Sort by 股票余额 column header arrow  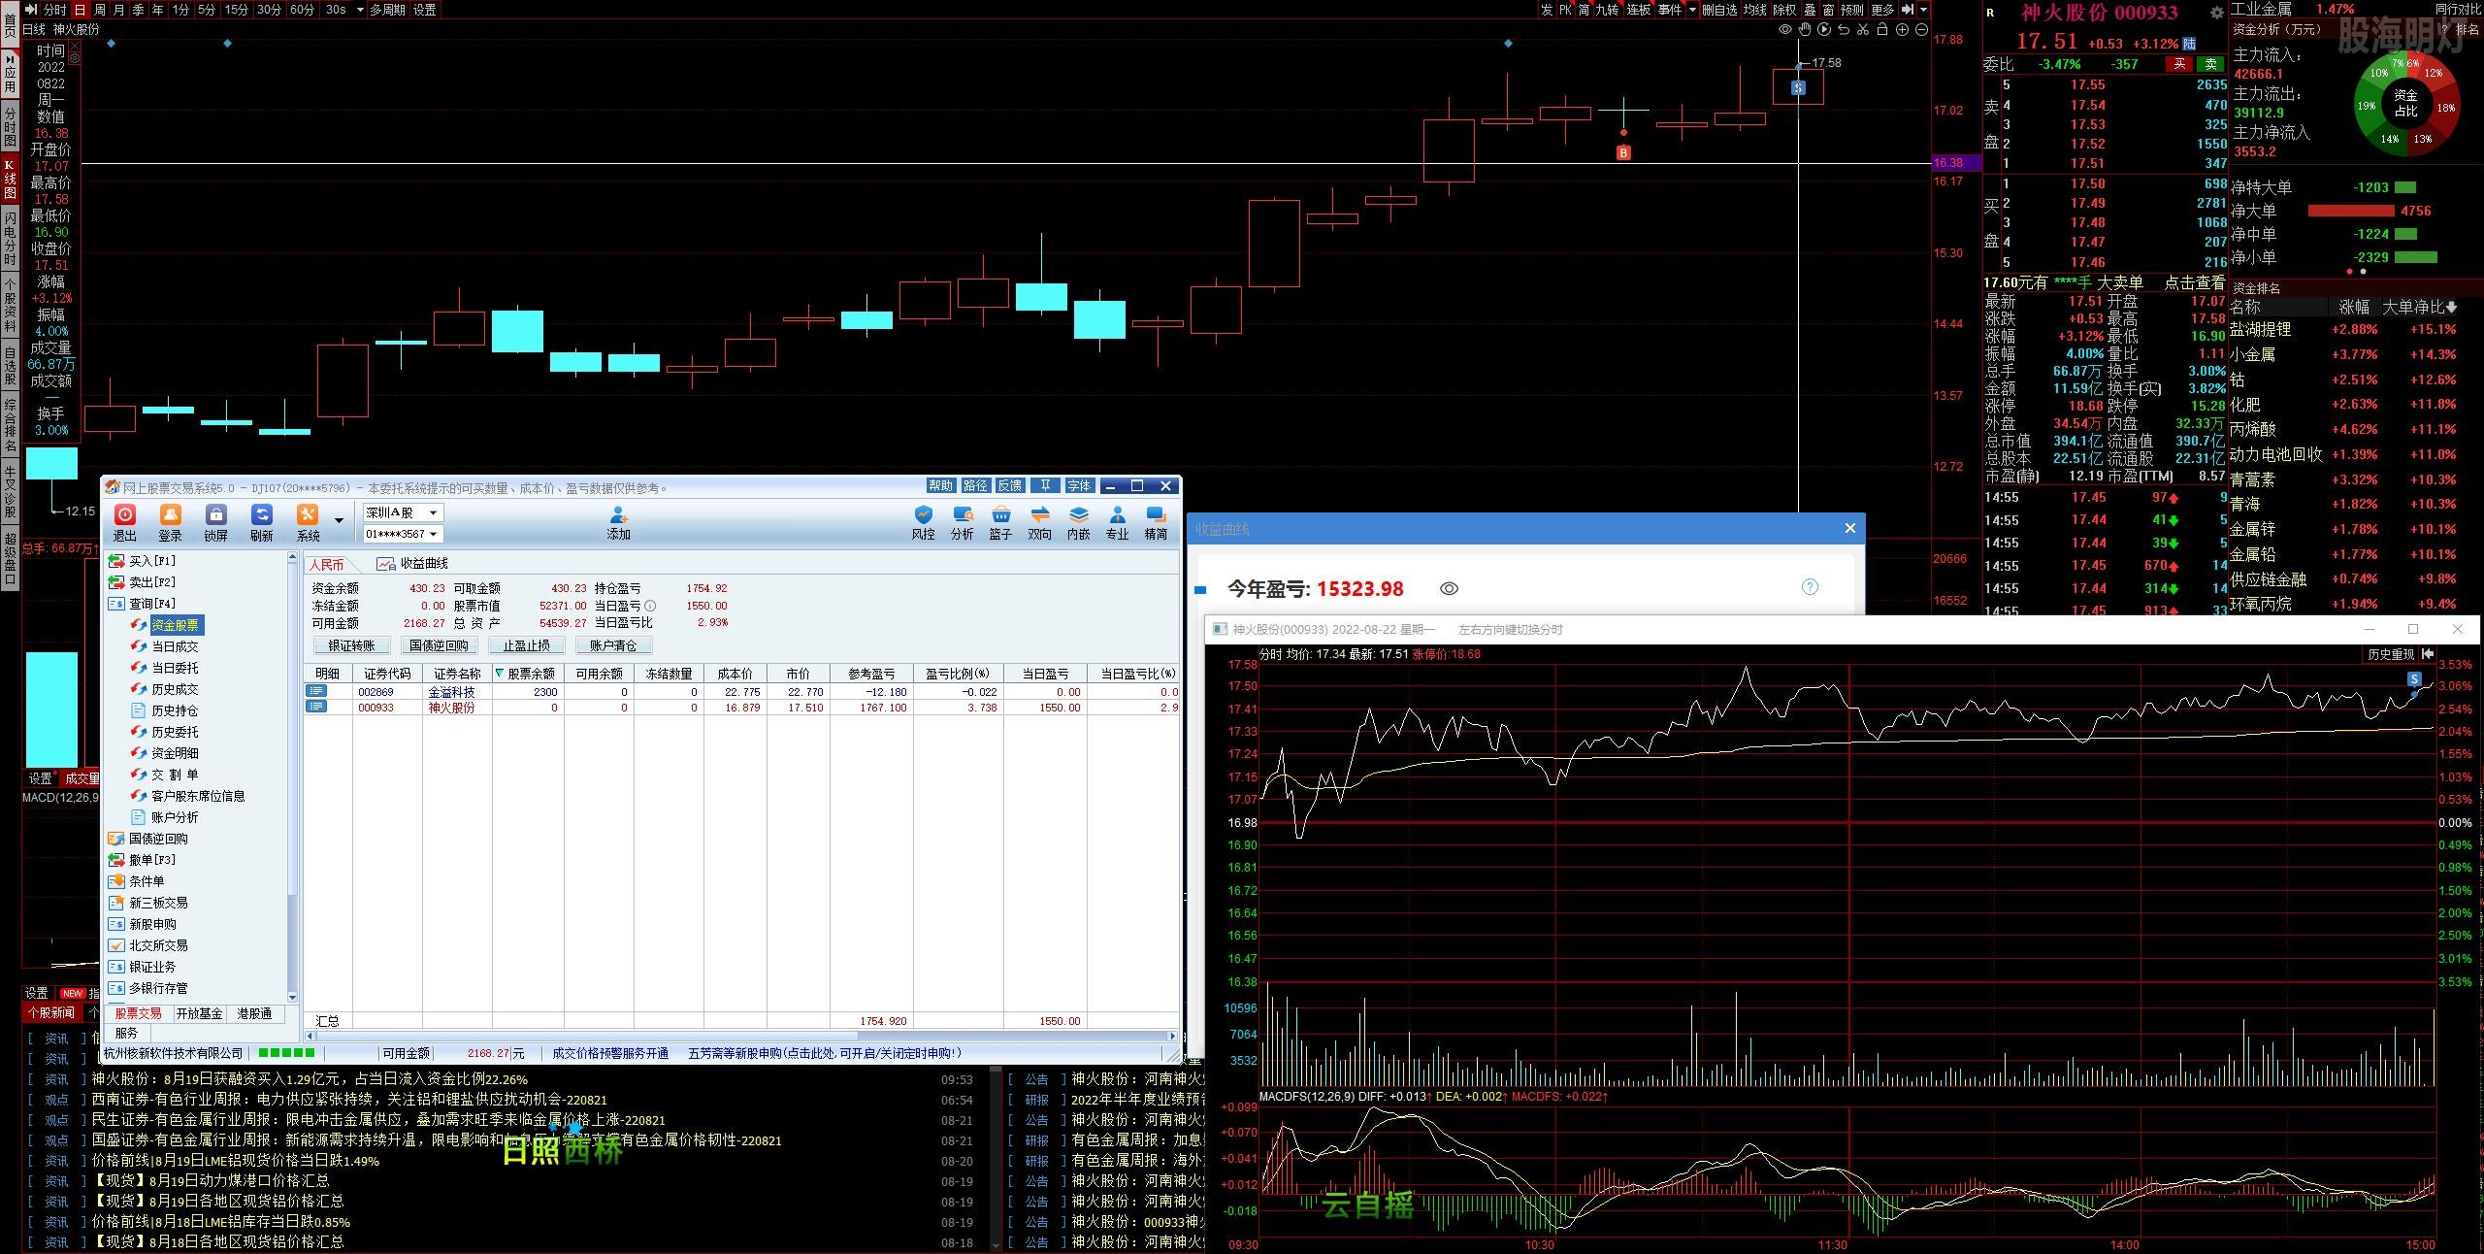pyautogui.click(x=500, y=673)
